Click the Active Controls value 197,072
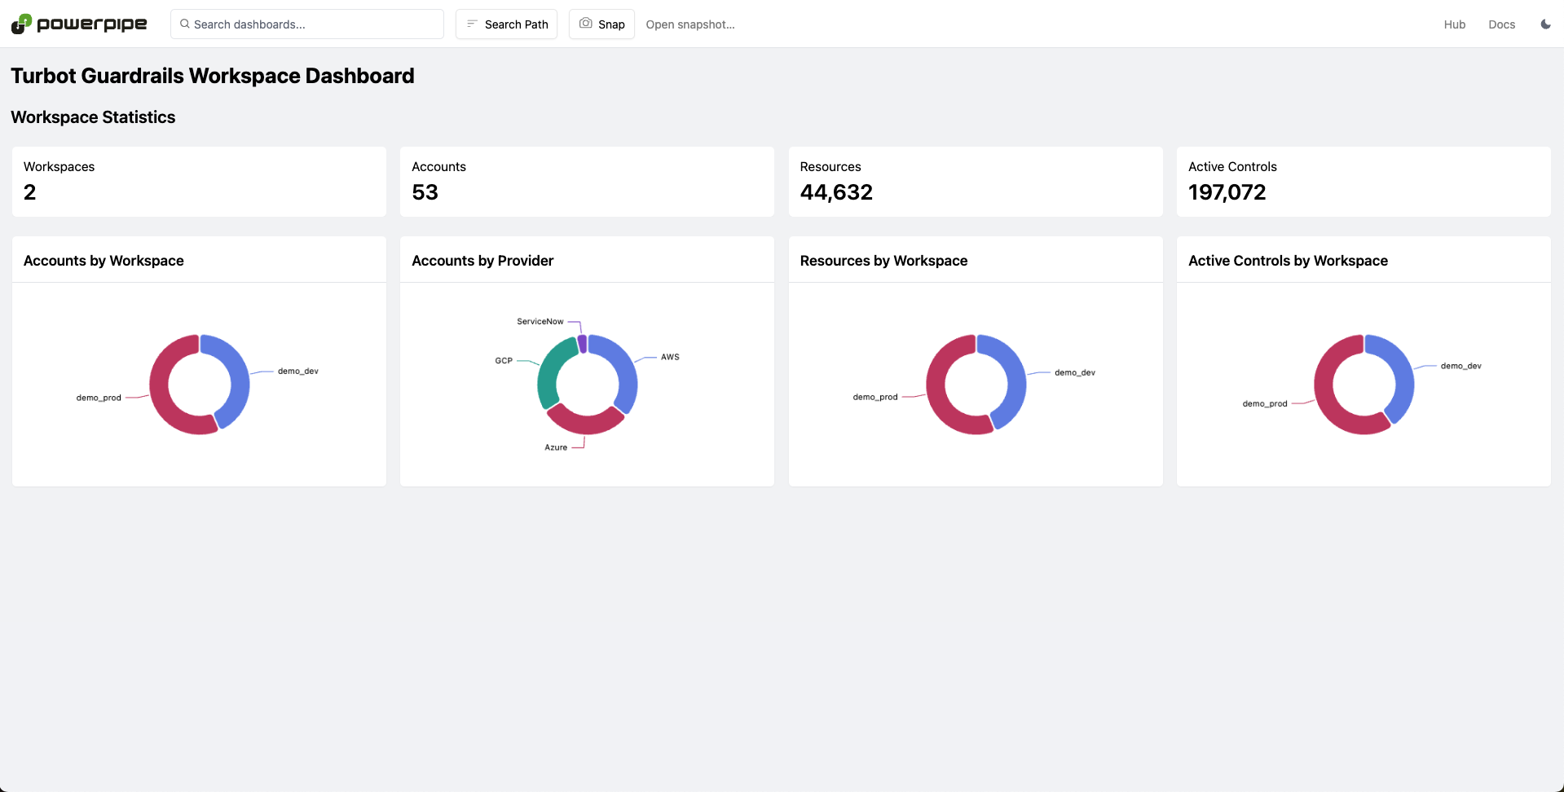 [1227, 192]
